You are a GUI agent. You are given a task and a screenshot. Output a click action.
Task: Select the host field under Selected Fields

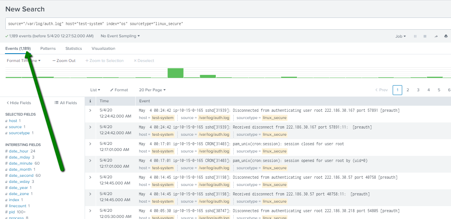click(x=13, y=121)
